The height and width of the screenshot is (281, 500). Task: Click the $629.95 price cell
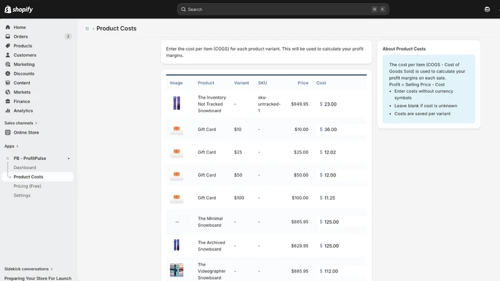(x=299, y=245)
